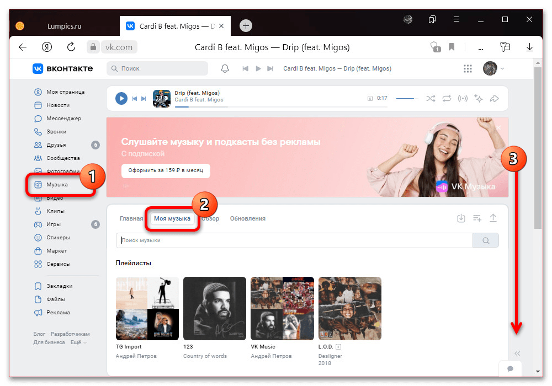The image size is (552, 386).
Task: Click the music search magnifier button
Action: [486, 240]
